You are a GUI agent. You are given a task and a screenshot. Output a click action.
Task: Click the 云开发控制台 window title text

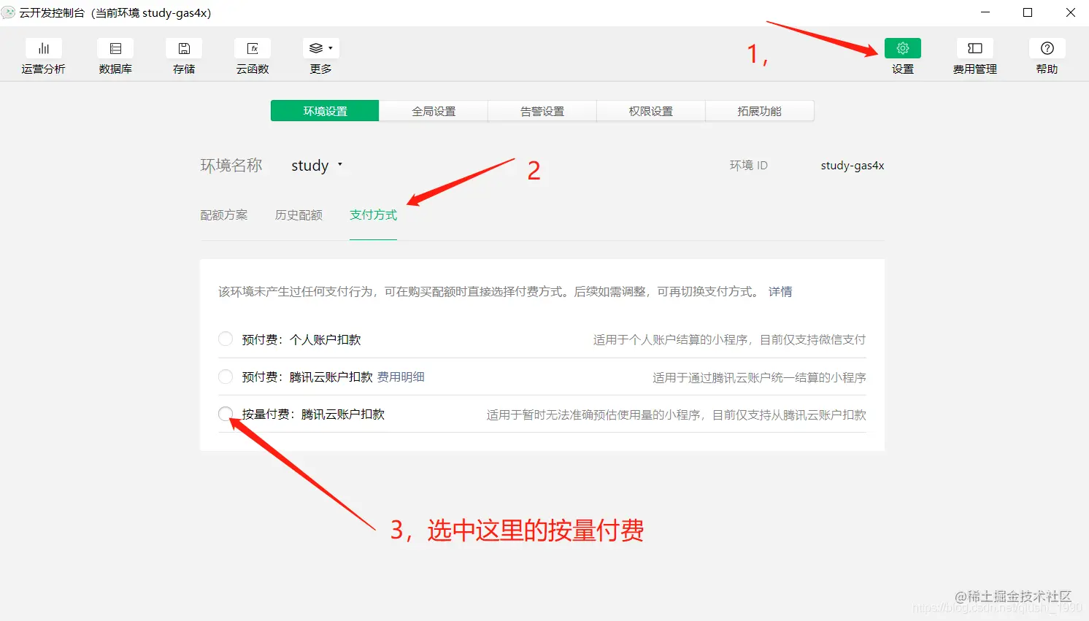[115, 12]
